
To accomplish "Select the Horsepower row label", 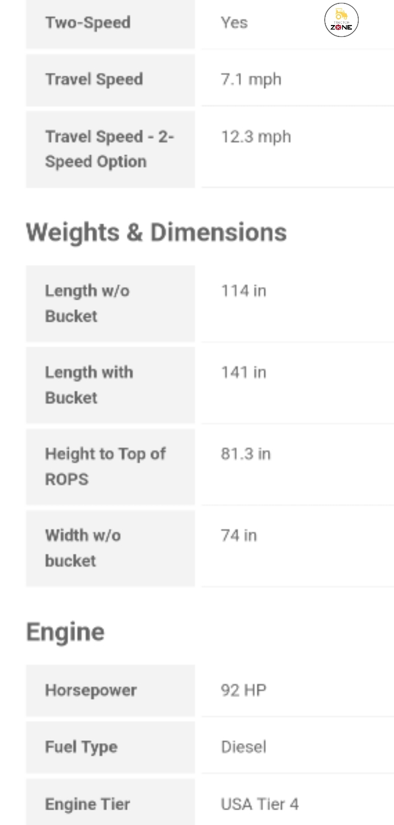I will tap(90, 690).
